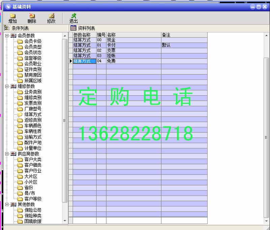Select the 会员职业 folder icon

click(x=20, y=64)
